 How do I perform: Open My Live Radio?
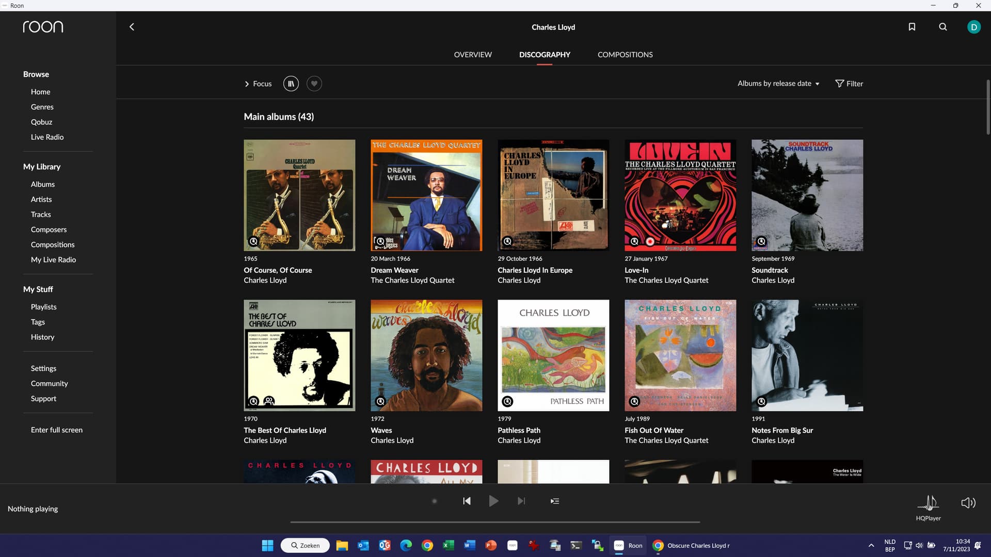tap(53, 260)
